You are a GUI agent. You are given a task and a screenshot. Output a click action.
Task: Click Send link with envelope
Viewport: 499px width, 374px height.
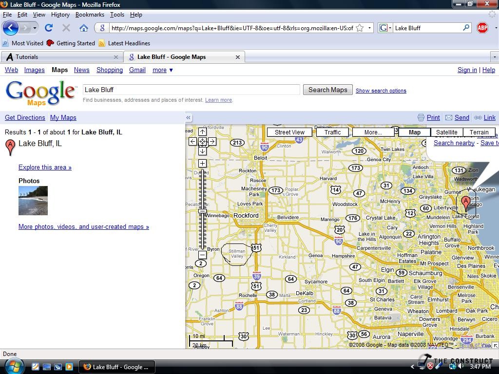pyautogui.click(x=457, y=118)
